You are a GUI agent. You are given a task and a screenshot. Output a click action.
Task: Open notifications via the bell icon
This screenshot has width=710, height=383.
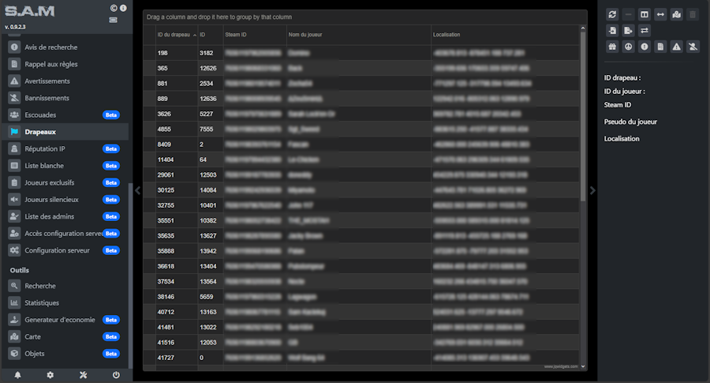tap(17, 375)
